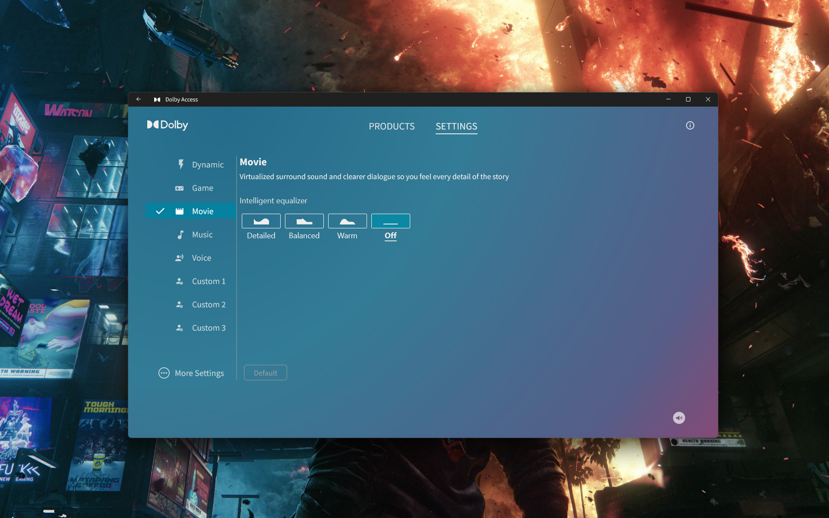Click the More Settings ellipsis icon
Image resolution: width=829 pixels, height=518 pixels.
(x=164, y=373)
